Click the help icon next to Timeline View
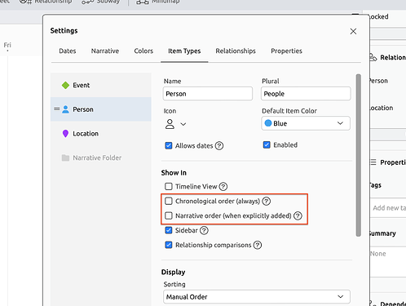406x306 pixels. coord(223,187)
